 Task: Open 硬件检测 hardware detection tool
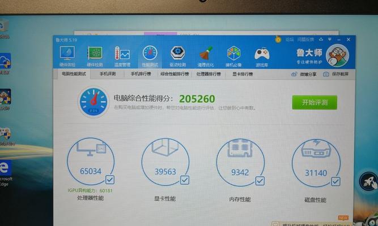pyautogui.click(x=95, y=56)
